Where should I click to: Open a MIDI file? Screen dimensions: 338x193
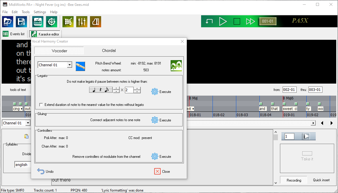(x=7, y=21)
